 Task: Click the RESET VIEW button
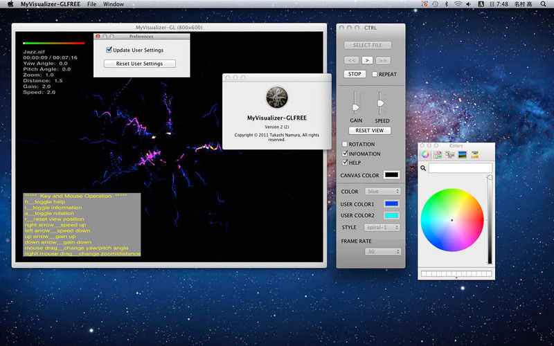click(x=370, y=130)
